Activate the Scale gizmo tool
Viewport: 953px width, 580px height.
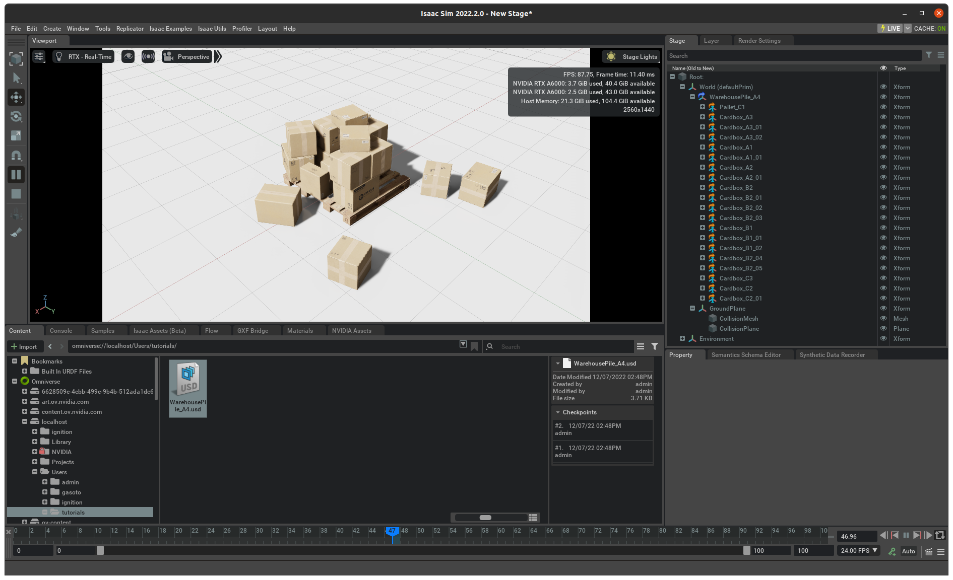16,135
